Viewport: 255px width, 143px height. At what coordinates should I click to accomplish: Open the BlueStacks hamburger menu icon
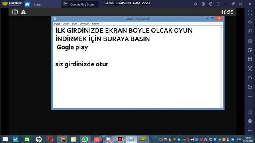pos(218,4)
